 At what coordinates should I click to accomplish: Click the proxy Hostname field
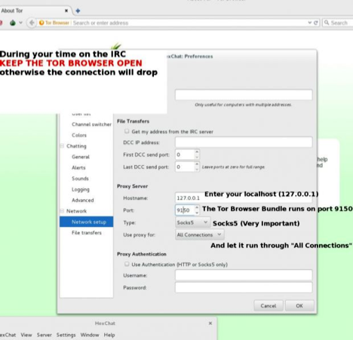click(244, 198)
